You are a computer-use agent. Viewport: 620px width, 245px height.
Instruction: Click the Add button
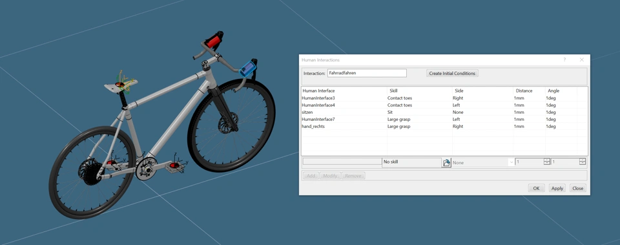click(311, 176)
